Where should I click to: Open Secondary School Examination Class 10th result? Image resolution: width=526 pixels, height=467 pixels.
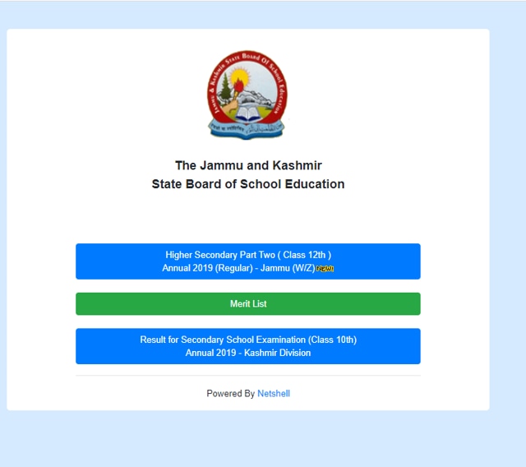[247, 346]
